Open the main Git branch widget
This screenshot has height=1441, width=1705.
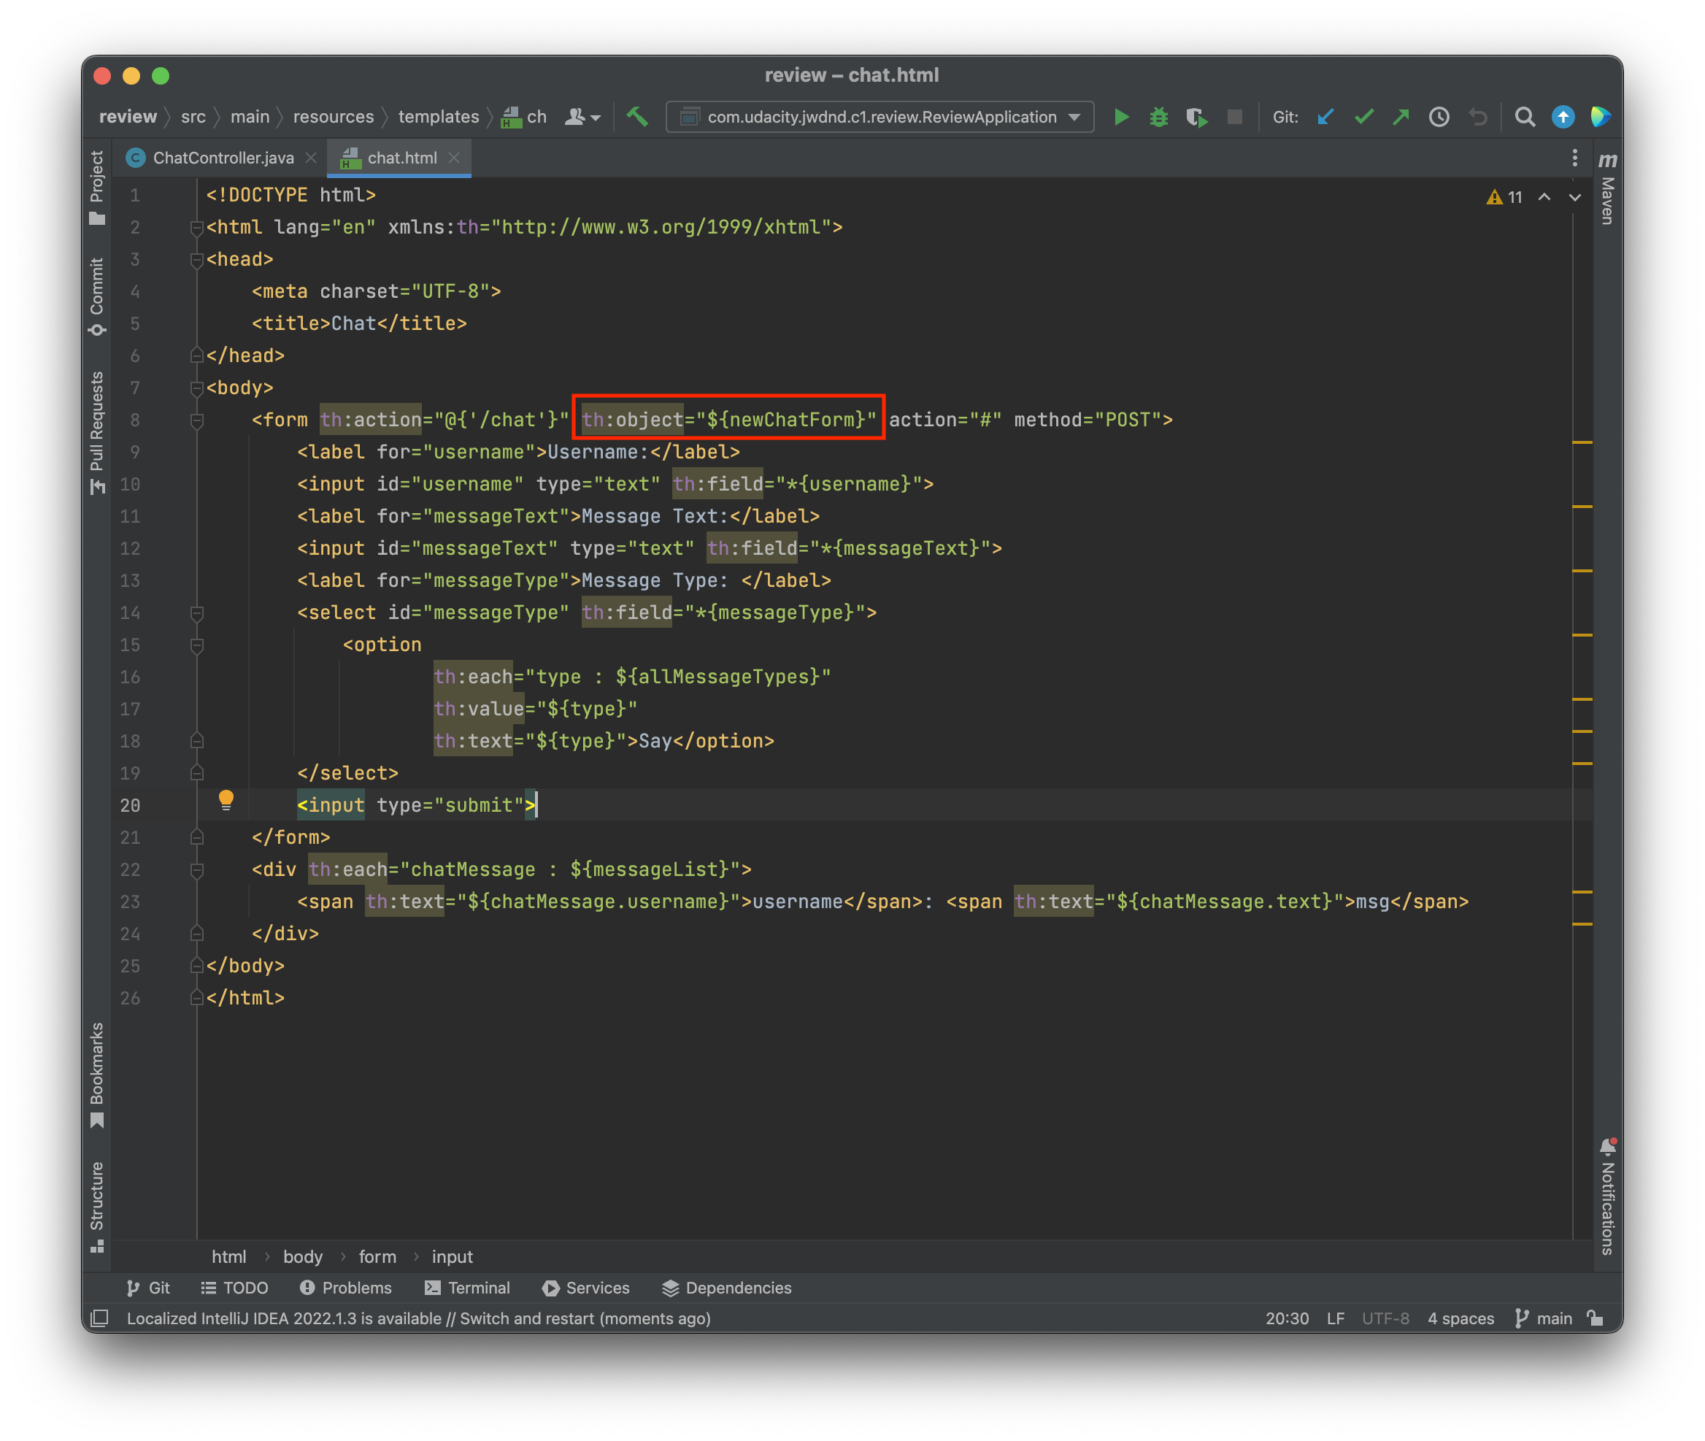1544,1318
